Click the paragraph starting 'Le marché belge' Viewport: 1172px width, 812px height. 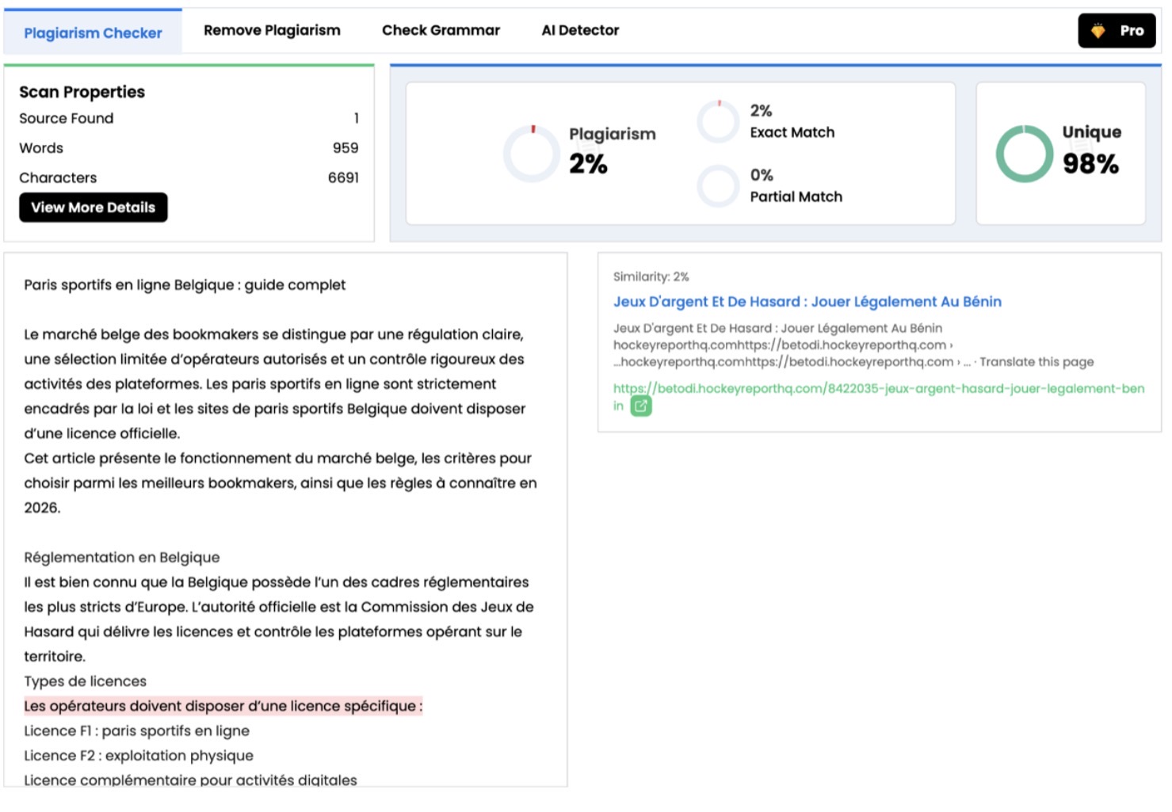(x=275, y=384)
